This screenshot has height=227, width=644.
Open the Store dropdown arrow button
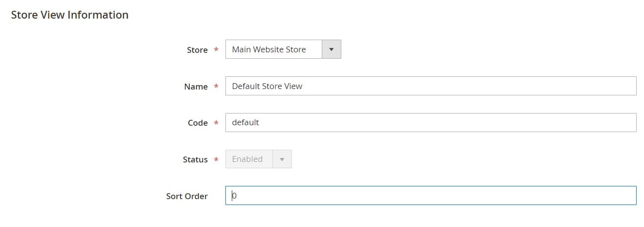pyautogui.click(x=331, y=49)
